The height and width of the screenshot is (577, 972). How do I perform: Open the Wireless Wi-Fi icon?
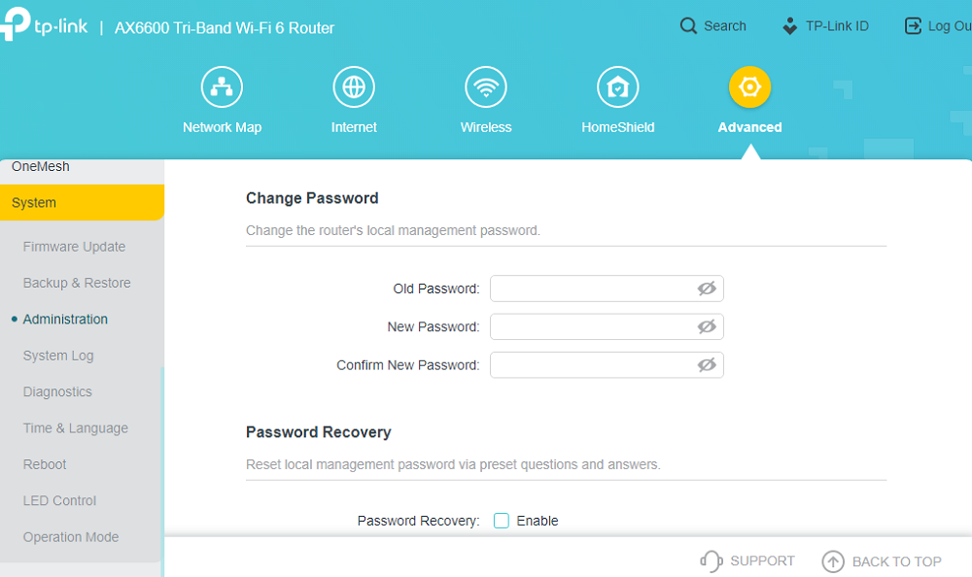[x=486, y=86]
